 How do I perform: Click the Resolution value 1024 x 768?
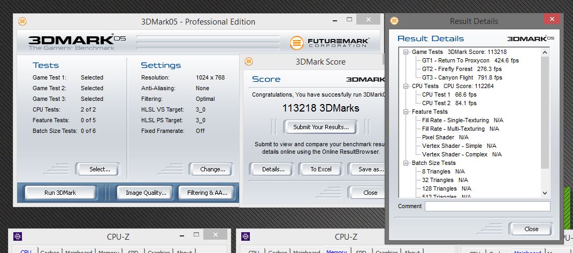pos(210,77)
